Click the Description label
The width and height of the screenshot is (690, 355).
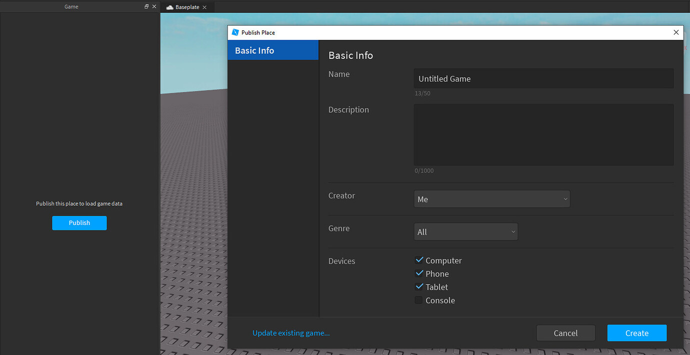point(348,110)
